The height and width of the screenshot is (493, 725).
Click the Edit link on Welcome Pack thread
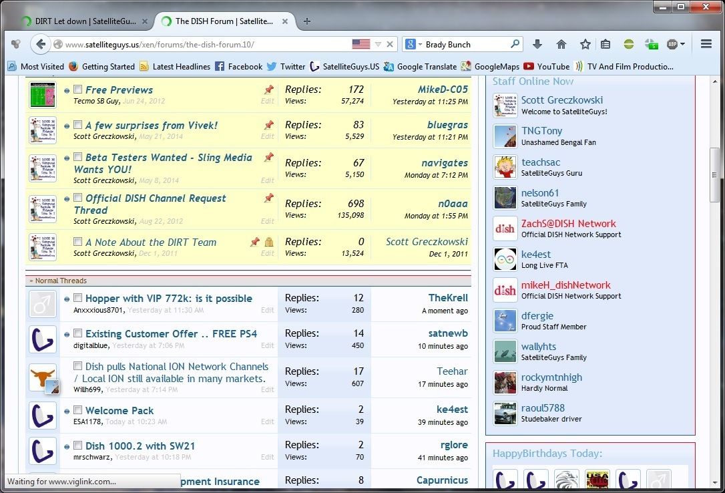click(267, 422)
